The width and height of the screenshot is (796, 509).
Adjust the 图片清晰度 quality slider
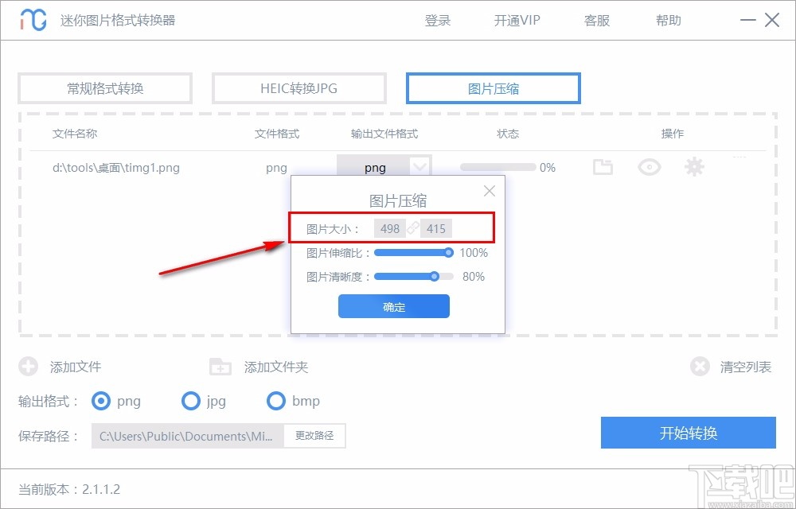point(435,277)
